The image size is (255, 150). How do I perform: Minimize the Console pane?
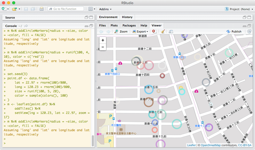pos(87,26)
